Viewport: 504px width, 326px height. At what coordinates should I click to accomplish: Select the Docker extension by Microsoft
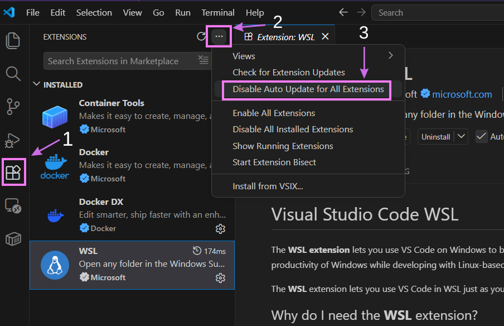[132, 166]
